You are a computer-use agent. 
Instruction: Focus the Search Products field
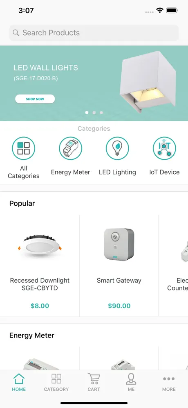click(94, 33)
